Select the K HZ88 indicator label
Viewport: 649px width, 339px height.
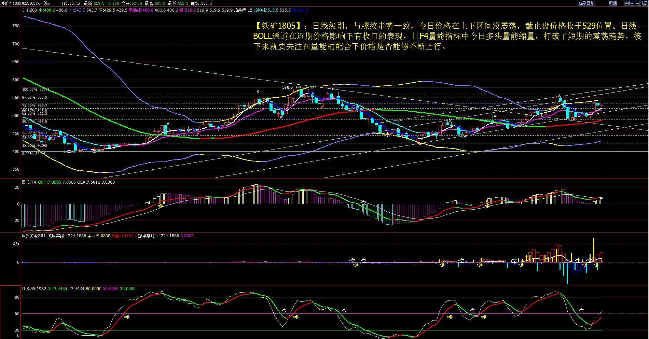pos(29,10)
